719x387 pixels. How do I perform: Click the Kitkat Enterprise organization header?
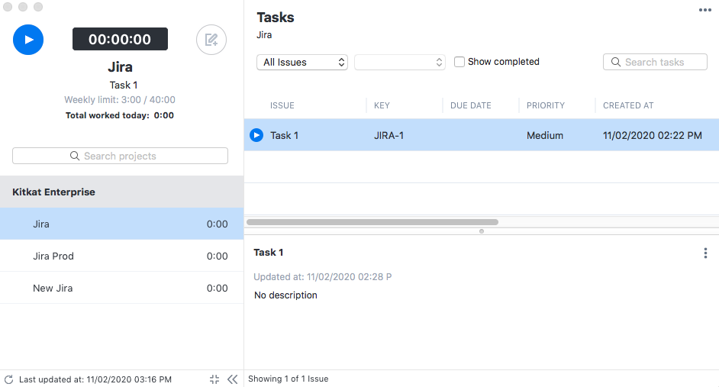[121, 192]
